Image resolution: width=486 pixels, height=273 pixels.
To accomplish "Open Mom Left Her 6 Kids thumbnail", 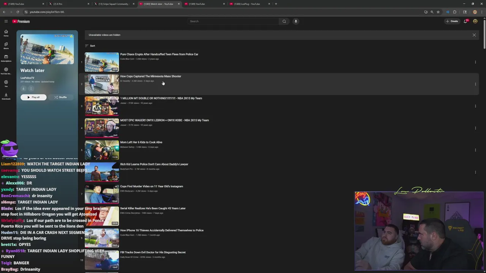I will [102, 150].
